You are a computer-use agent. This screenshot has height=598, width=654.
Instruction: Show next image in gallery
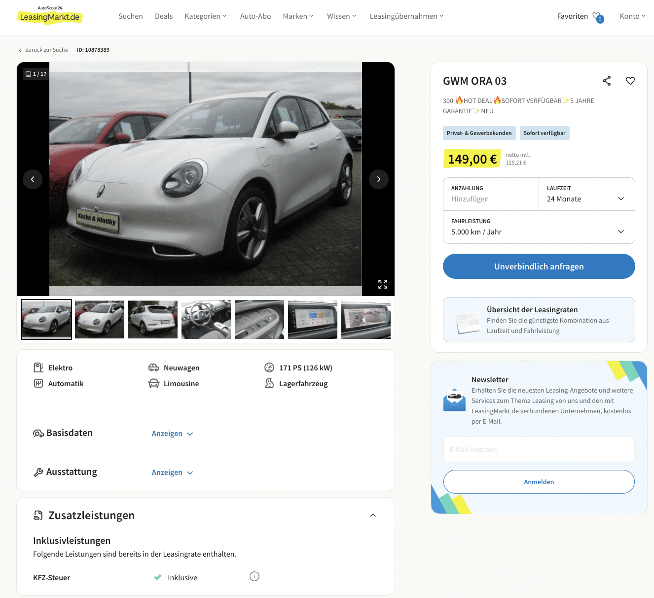379,179
